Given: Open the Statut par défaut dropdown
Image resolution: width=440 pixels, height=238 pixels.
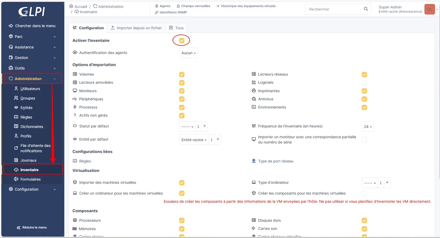Looking at the screenshot, I should click(x=187, y=126).
